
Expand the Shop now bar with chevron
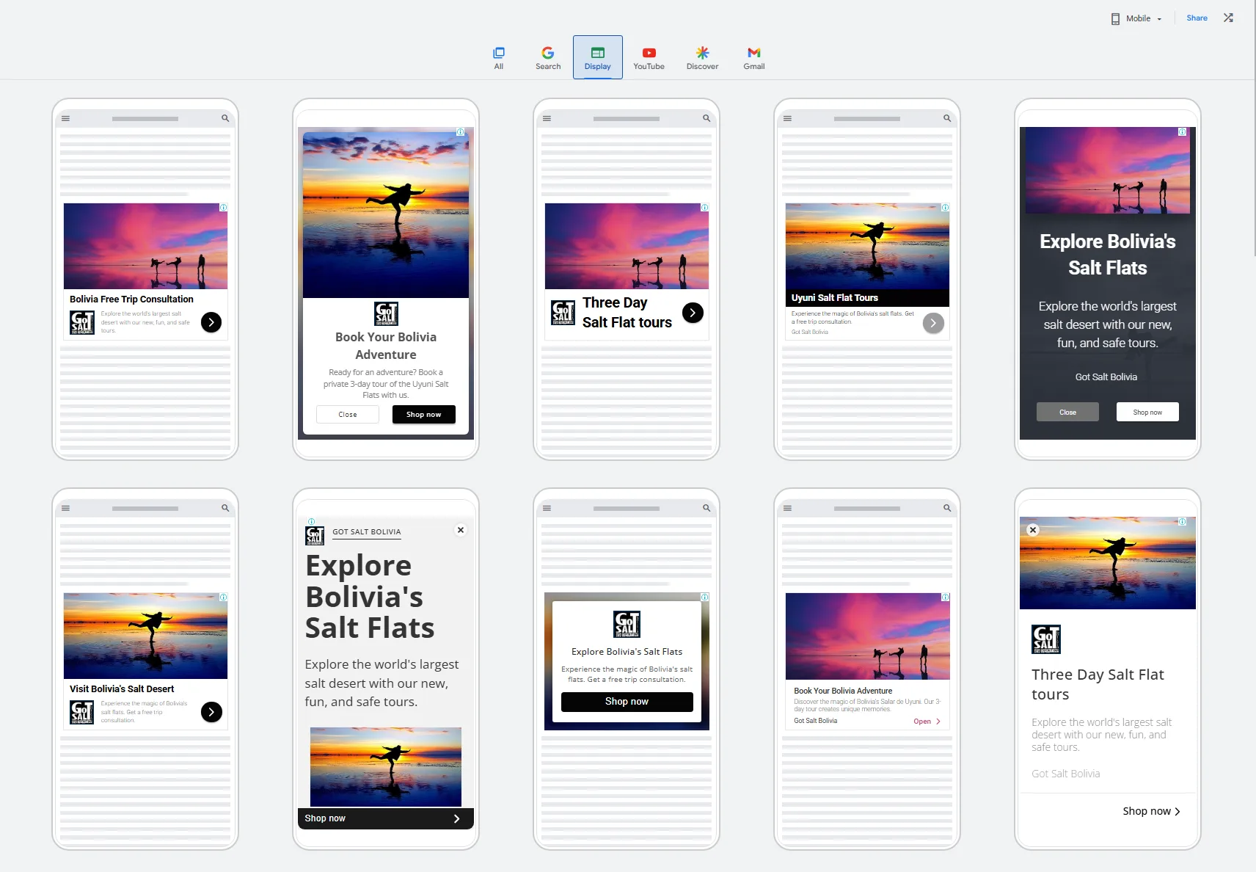[456, 818]
